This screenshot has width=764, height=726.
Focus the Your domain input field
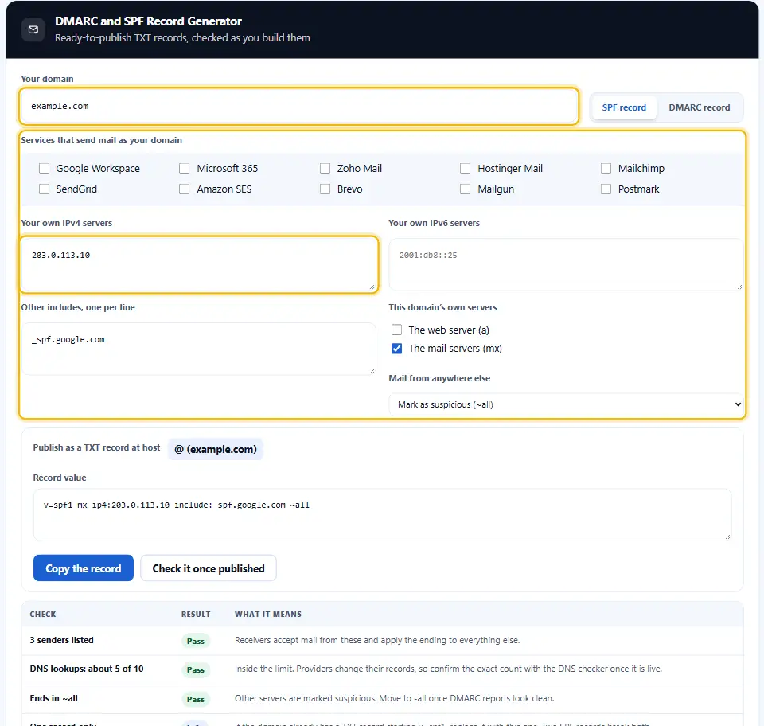point(298,106)
